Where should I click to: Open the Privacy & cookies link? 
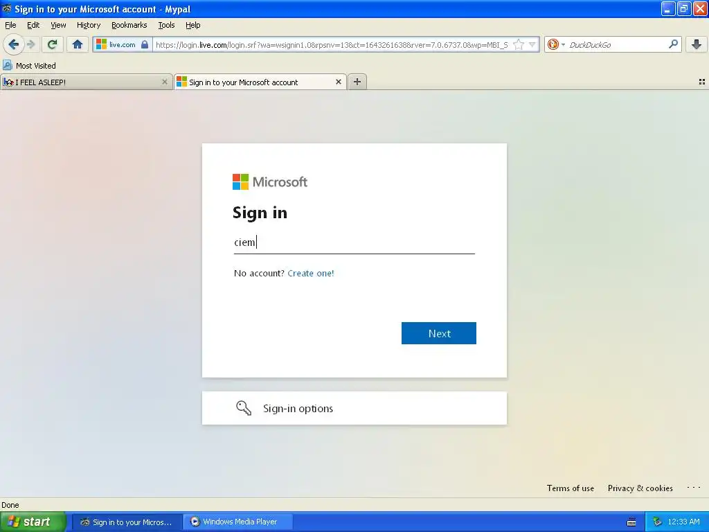[x=640, y=488]
